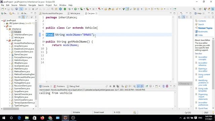Toggle sort option in Outline panel toolbar

(x=183, y=17)
